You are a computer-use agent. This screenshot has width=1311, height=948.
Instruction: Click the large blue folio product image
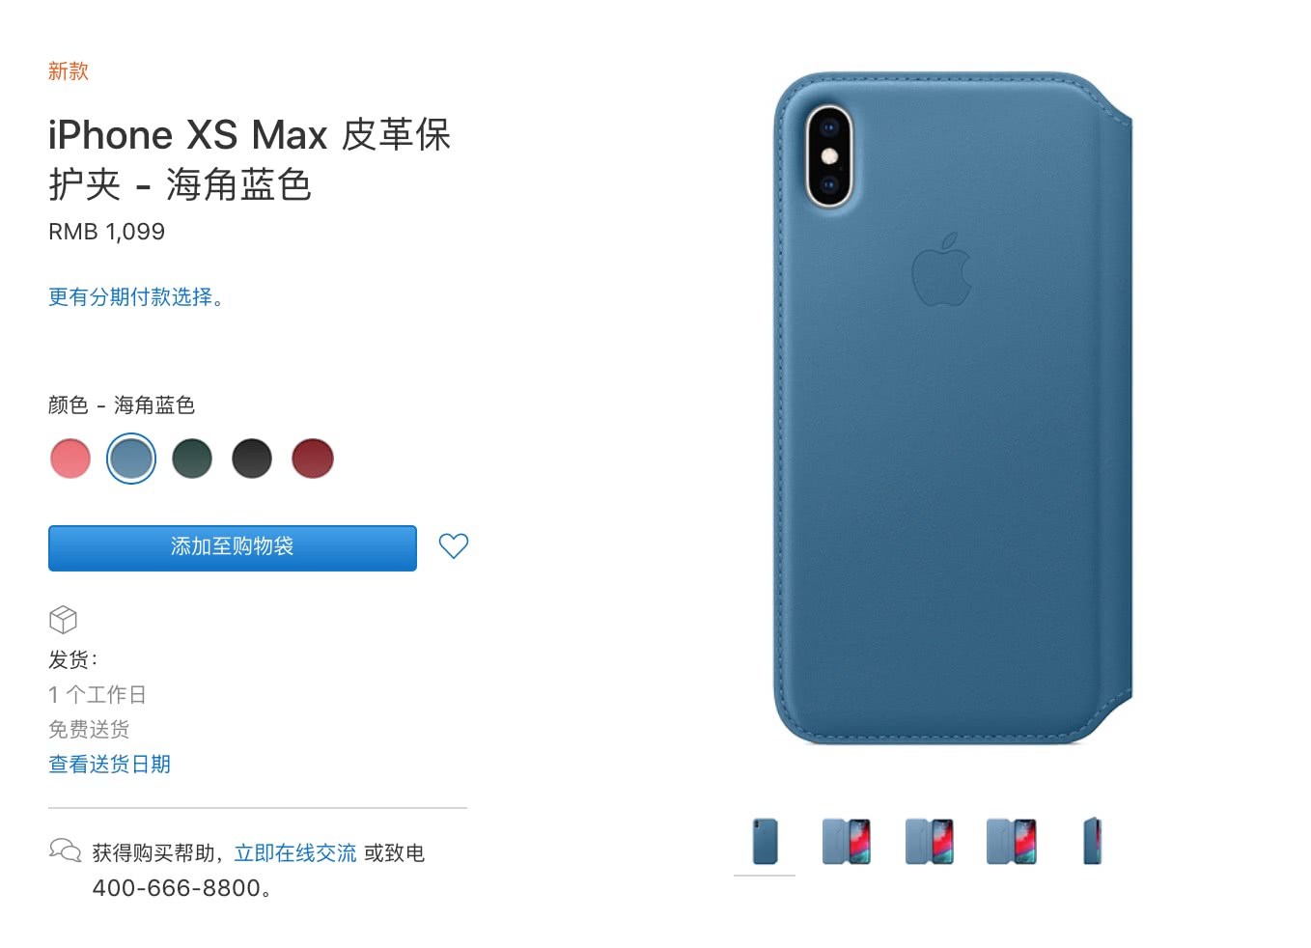953,408
